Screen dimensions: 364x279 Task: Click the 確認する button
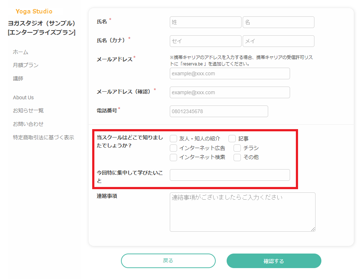[274, 261]
